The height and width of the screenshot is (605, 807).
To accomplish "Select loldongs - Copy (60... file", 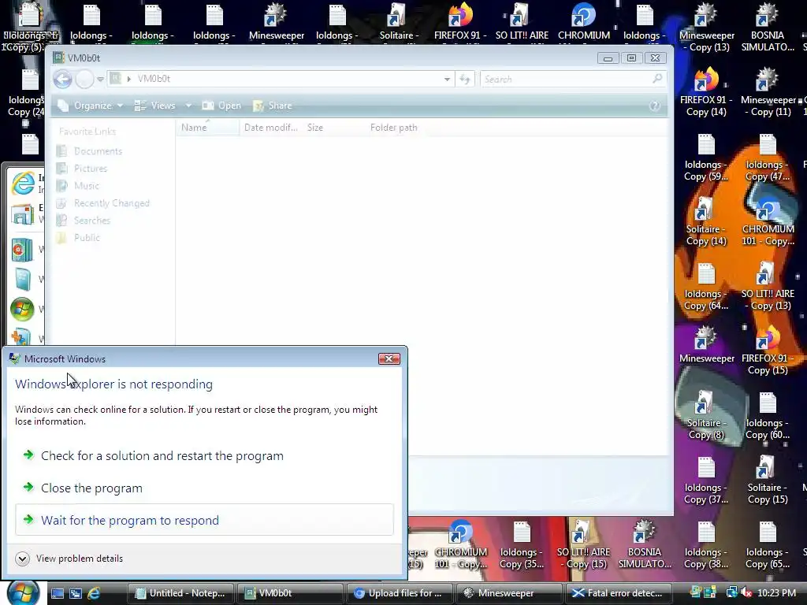I will [768, 417].
